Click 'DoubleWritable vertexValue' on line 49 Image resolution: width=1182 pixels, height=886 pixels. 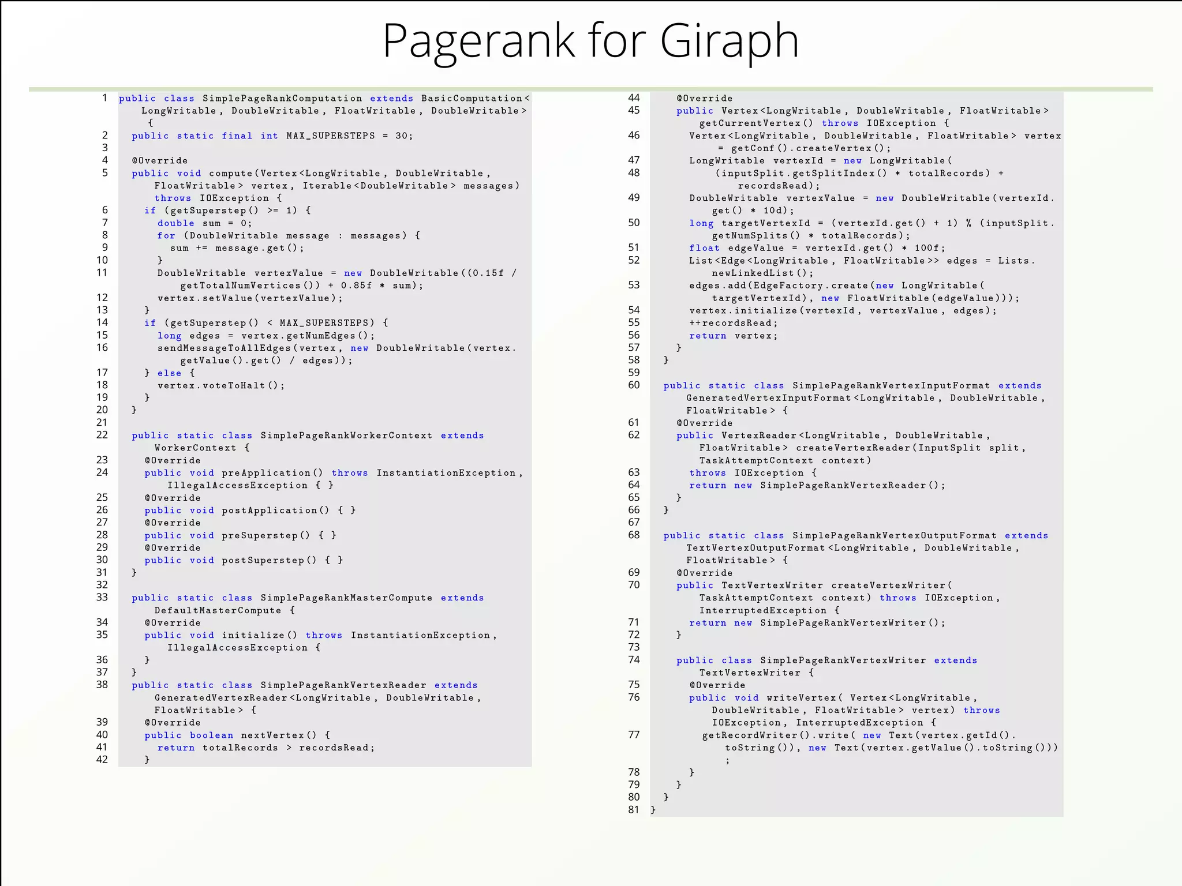click(772, 198)
